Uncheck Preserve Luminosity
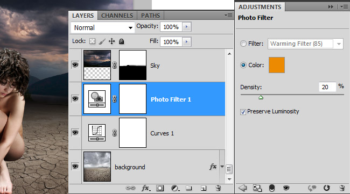Viewport: 350px width, 194px height. pos(243,112)
